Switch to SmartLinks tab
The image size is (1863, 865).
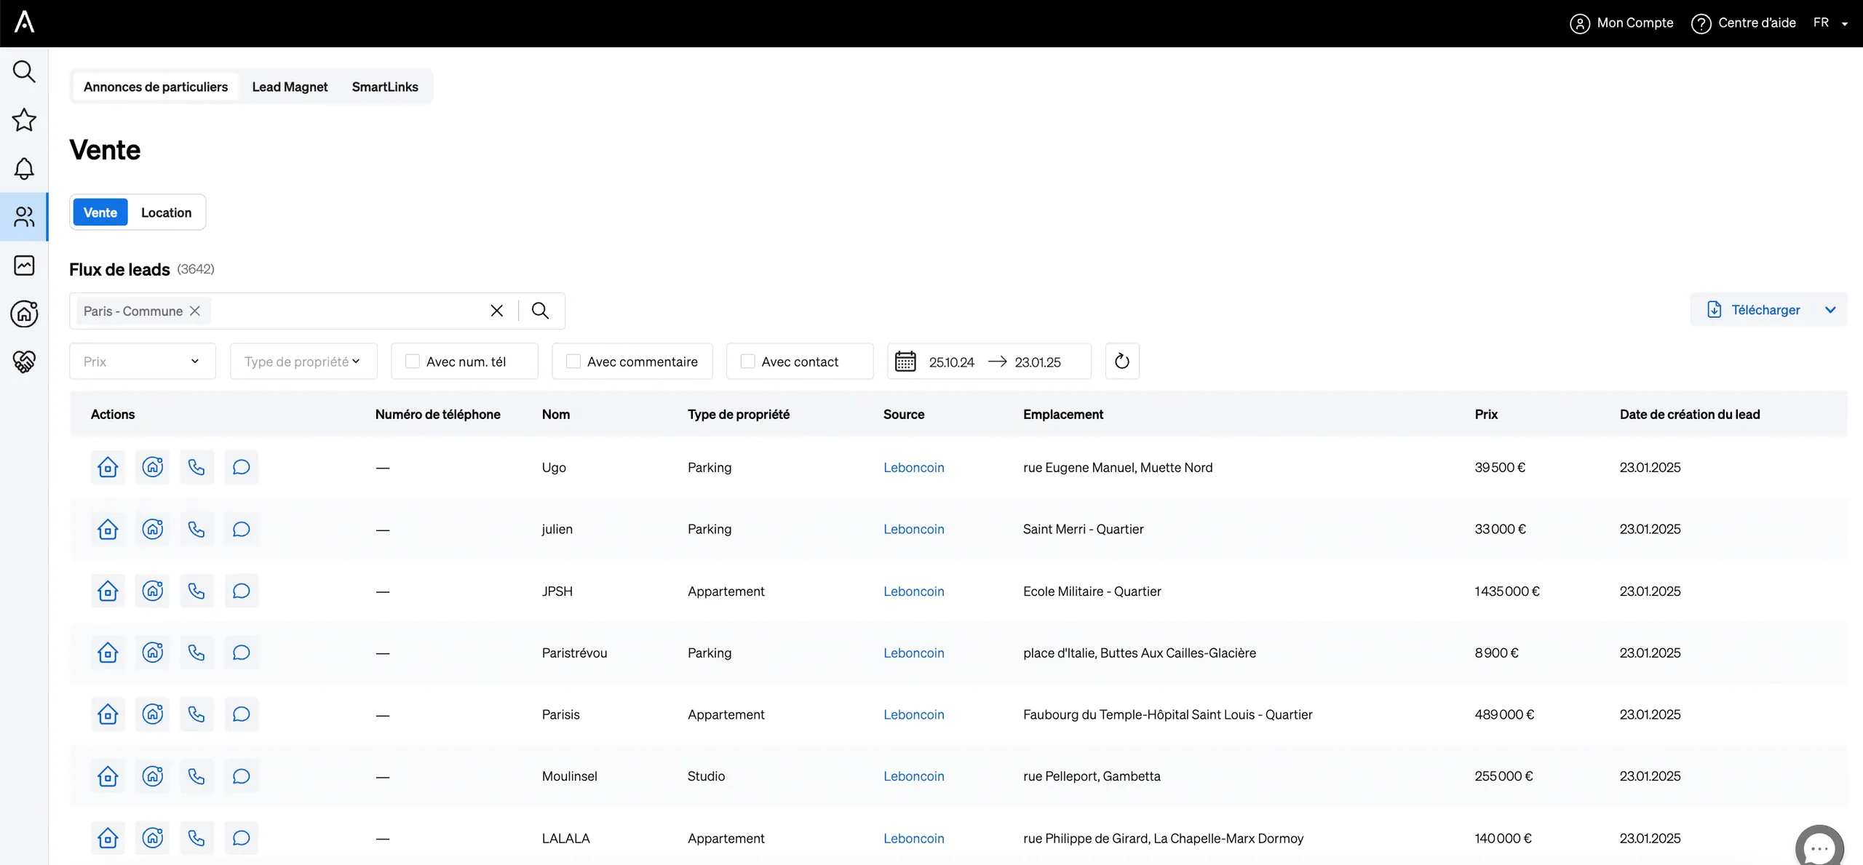pos(385,87)
